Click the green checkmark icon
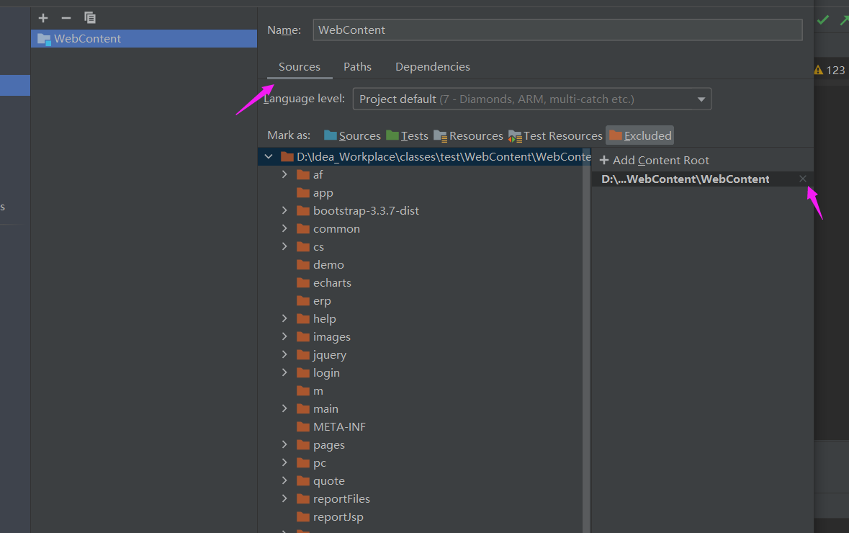 tap(823, 20)
